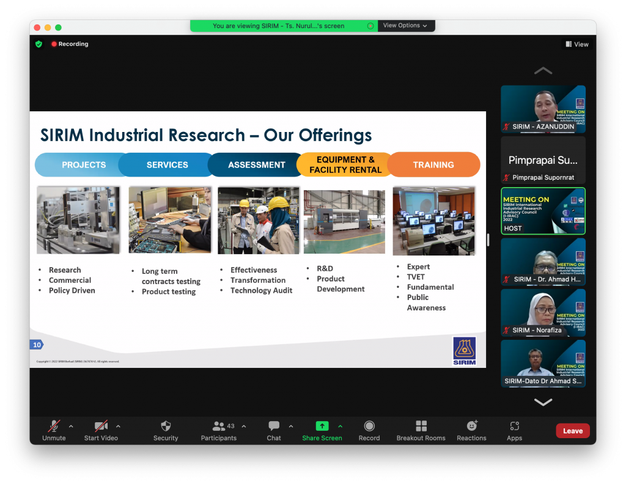Screen dimensions: 626x484
Task: Click the projects machinery photo
Action: pos(78,220)
